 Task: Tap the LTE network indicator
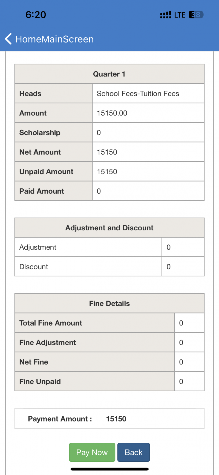tap(180, 15)
